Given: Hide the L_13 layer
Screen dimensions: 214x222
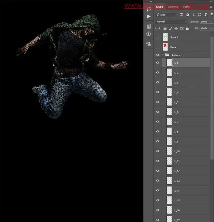Looking at the screenshot, I should tap(158, 181).
